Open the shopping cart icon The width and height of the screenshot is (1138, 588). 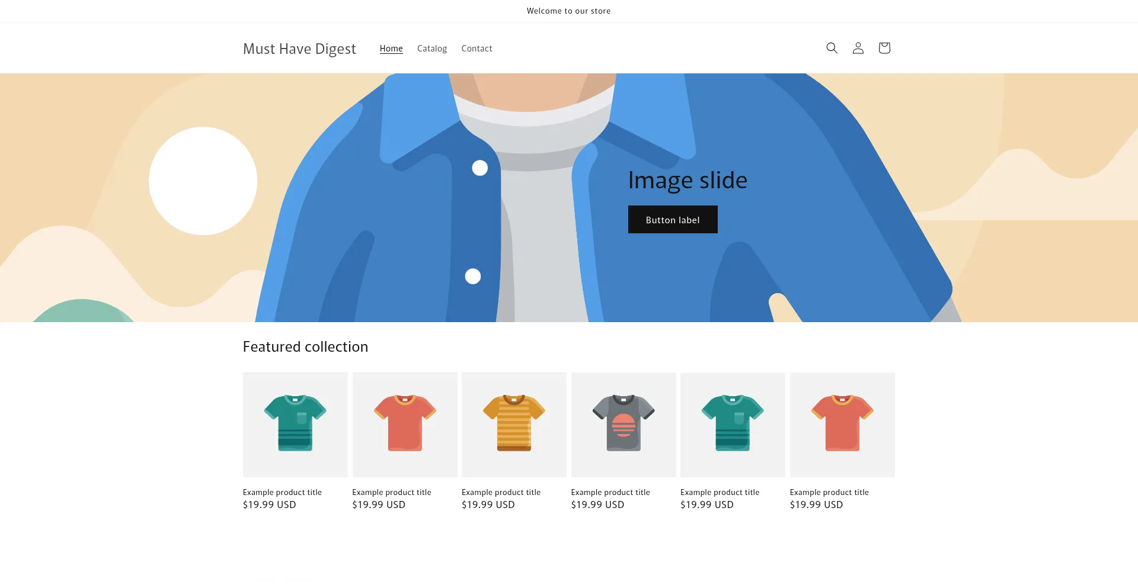884,48
